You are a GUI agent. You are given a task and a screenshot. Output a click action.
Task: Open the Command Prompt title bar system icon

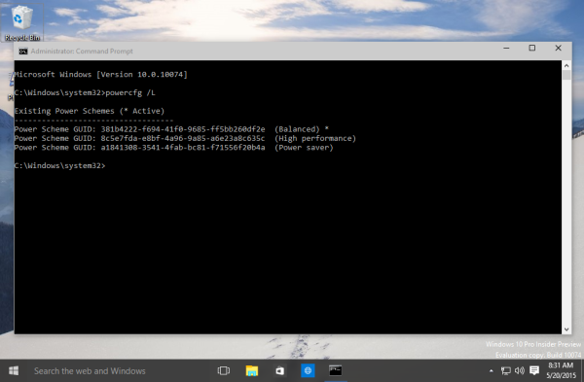coord(23,51)
